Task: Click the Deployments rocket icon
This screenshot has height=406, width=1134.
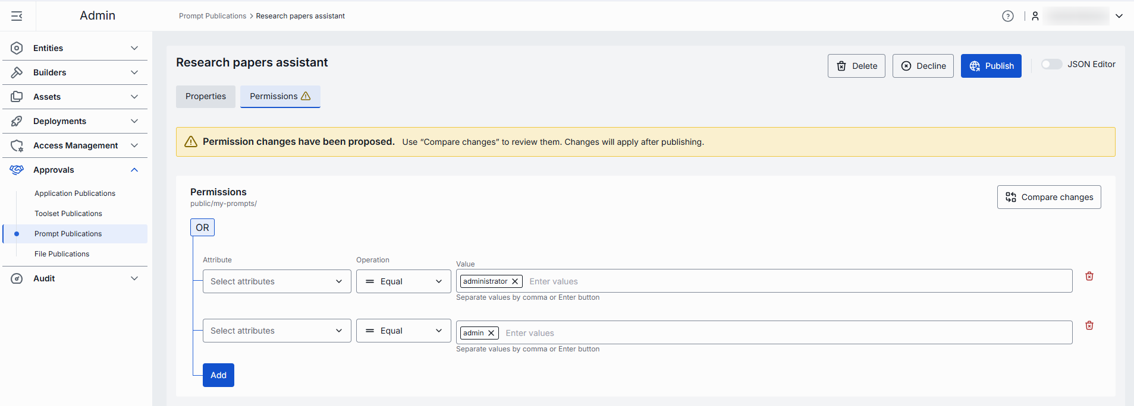Action: pos(17,121)
